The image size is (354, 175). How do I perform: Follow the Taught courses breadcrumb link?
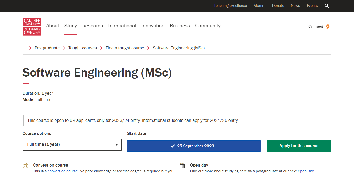[x=83, y=48]
